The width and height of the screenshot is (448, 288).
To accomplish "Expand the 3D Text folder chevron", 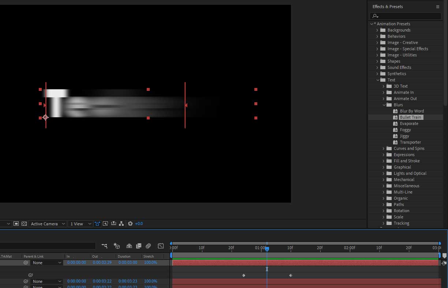I will [384, 86].
